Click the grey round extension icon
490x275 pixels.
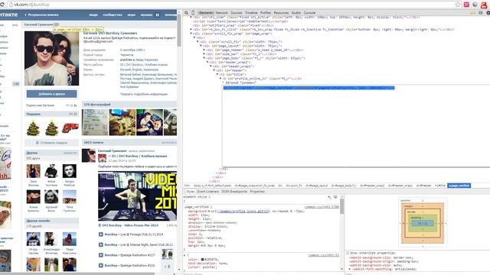475,5
